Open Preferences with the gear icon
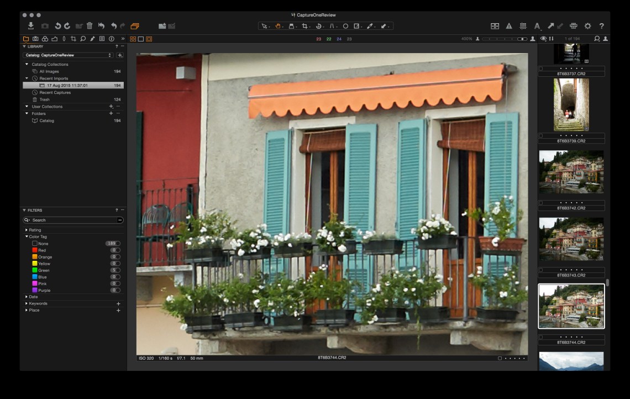The image size is (630, 399). [587, 26]
